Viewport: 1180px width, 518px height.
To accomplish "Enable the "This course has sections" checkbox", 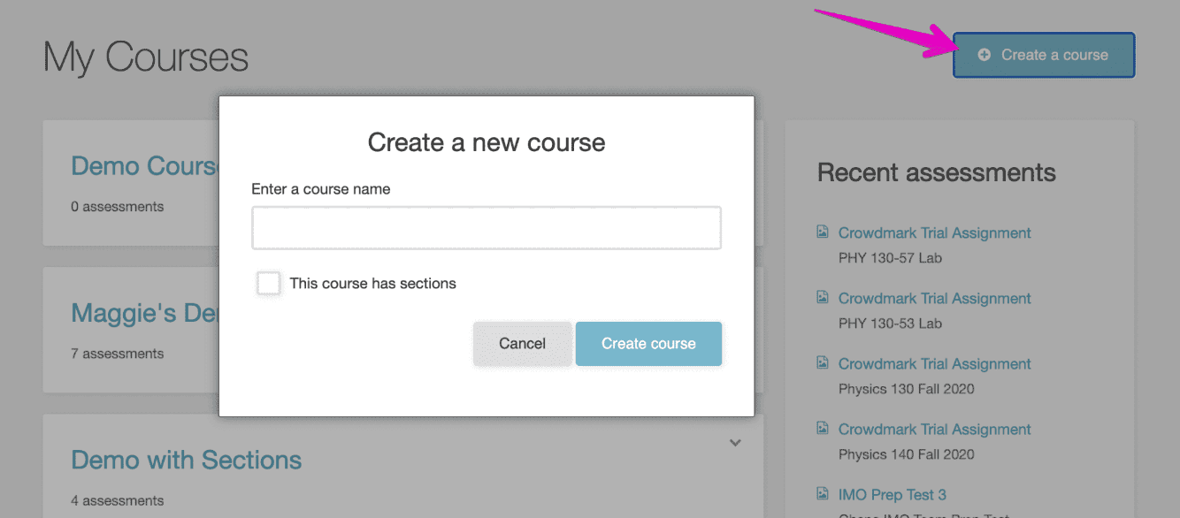I will [269, 284].
